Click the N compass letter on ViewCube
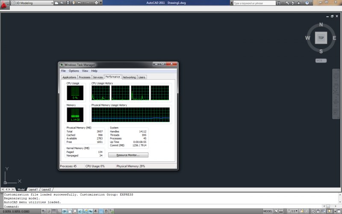Viewport: 342px width, 214px height. coord(321,24)
